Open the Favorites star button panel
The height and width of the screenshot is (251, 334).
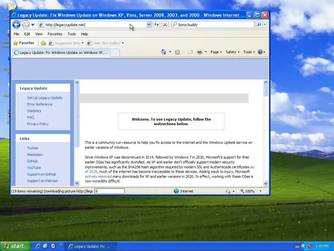pos(23,43)
